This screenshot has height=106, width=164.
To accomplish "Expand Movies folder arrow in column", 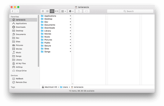I will (70, 34).
